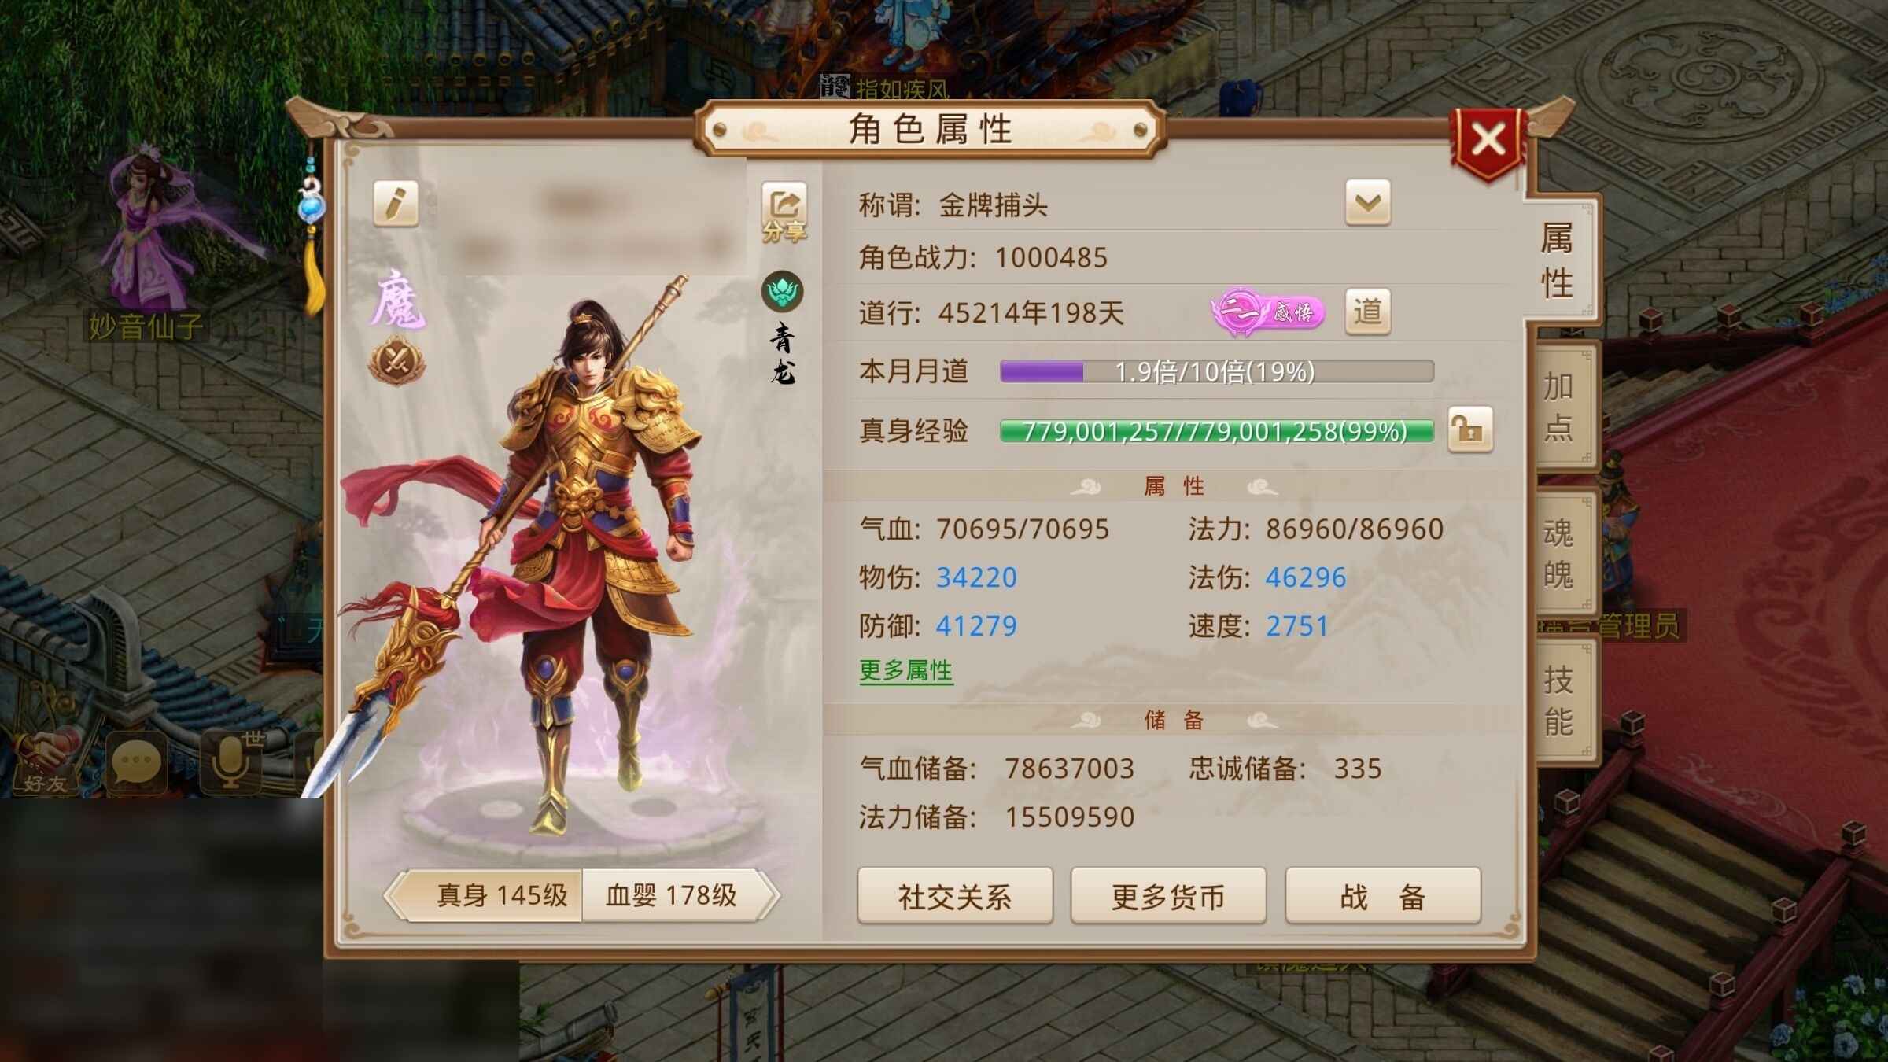Toggle the experience lock icon
The width and height of the screenshot is (1888, 1062).
1469,429
